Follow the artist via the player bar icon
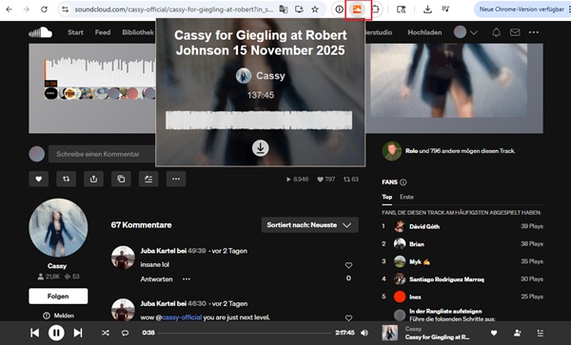Screen dimensions: 571x345 [x=517, y=333]
